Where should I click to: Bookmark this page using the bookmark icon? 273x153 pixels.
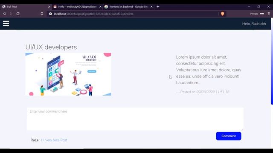42,14
